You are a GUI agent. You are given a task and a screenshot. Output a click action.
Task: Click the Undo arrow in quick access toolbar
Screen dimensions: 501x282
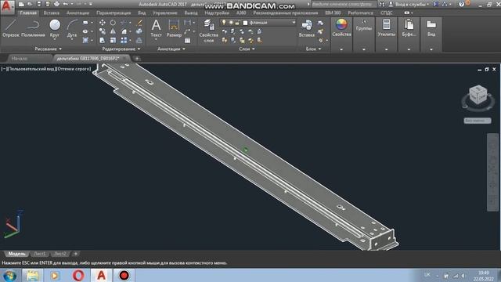pos(66,4)
